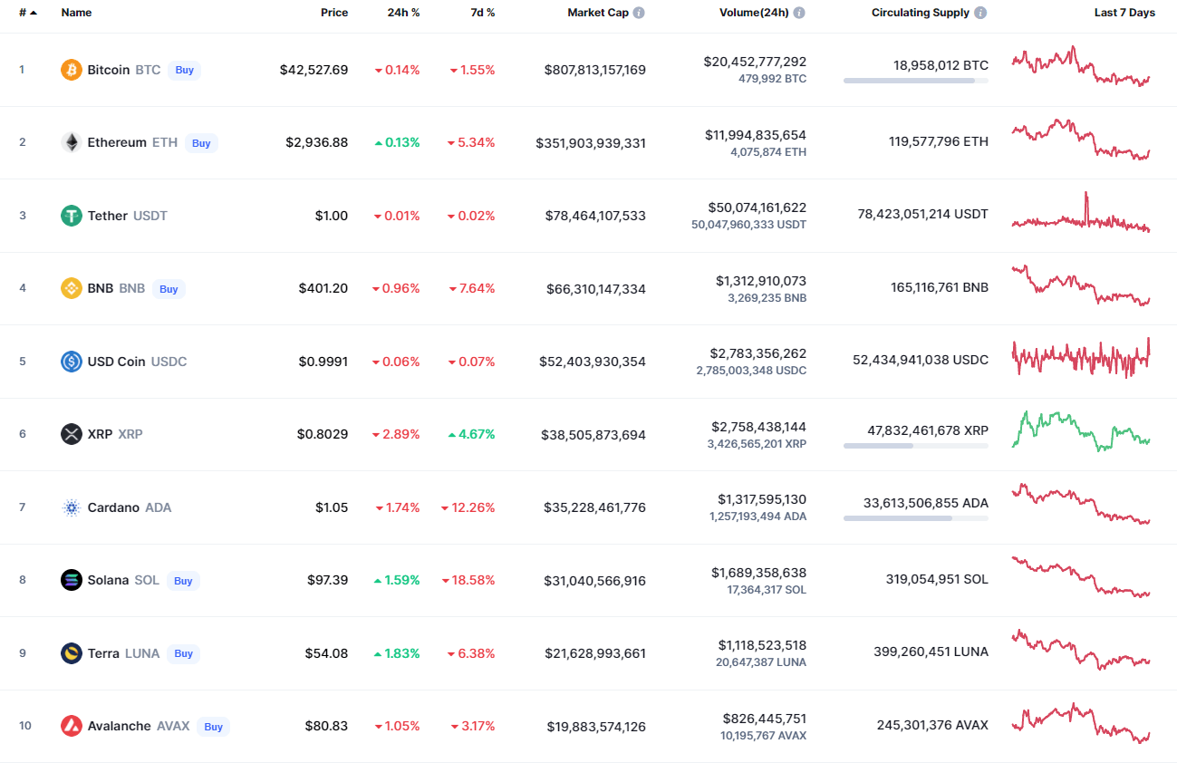Sort the table by rank number column
This screenshot has width=1177, height=763.
click(27, 14)
